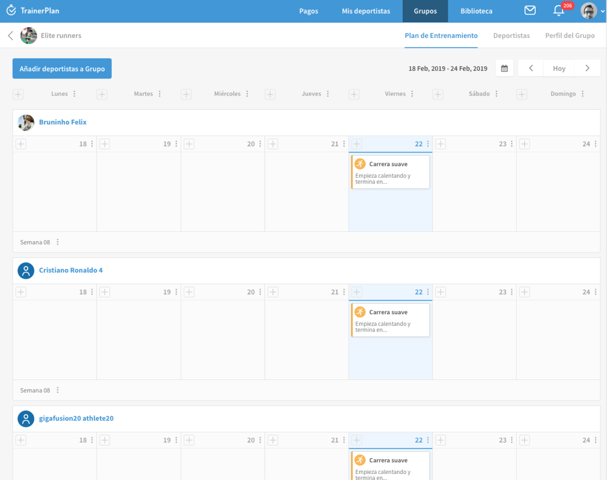Image resolution: width=607 pixels, height=480 pixels.
Task: Open the mail inbox icon
Action: [530, 11]
